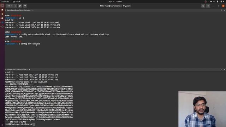
Task: Click the orange close button of Tilix window
Action: click(x=223, y=6)
